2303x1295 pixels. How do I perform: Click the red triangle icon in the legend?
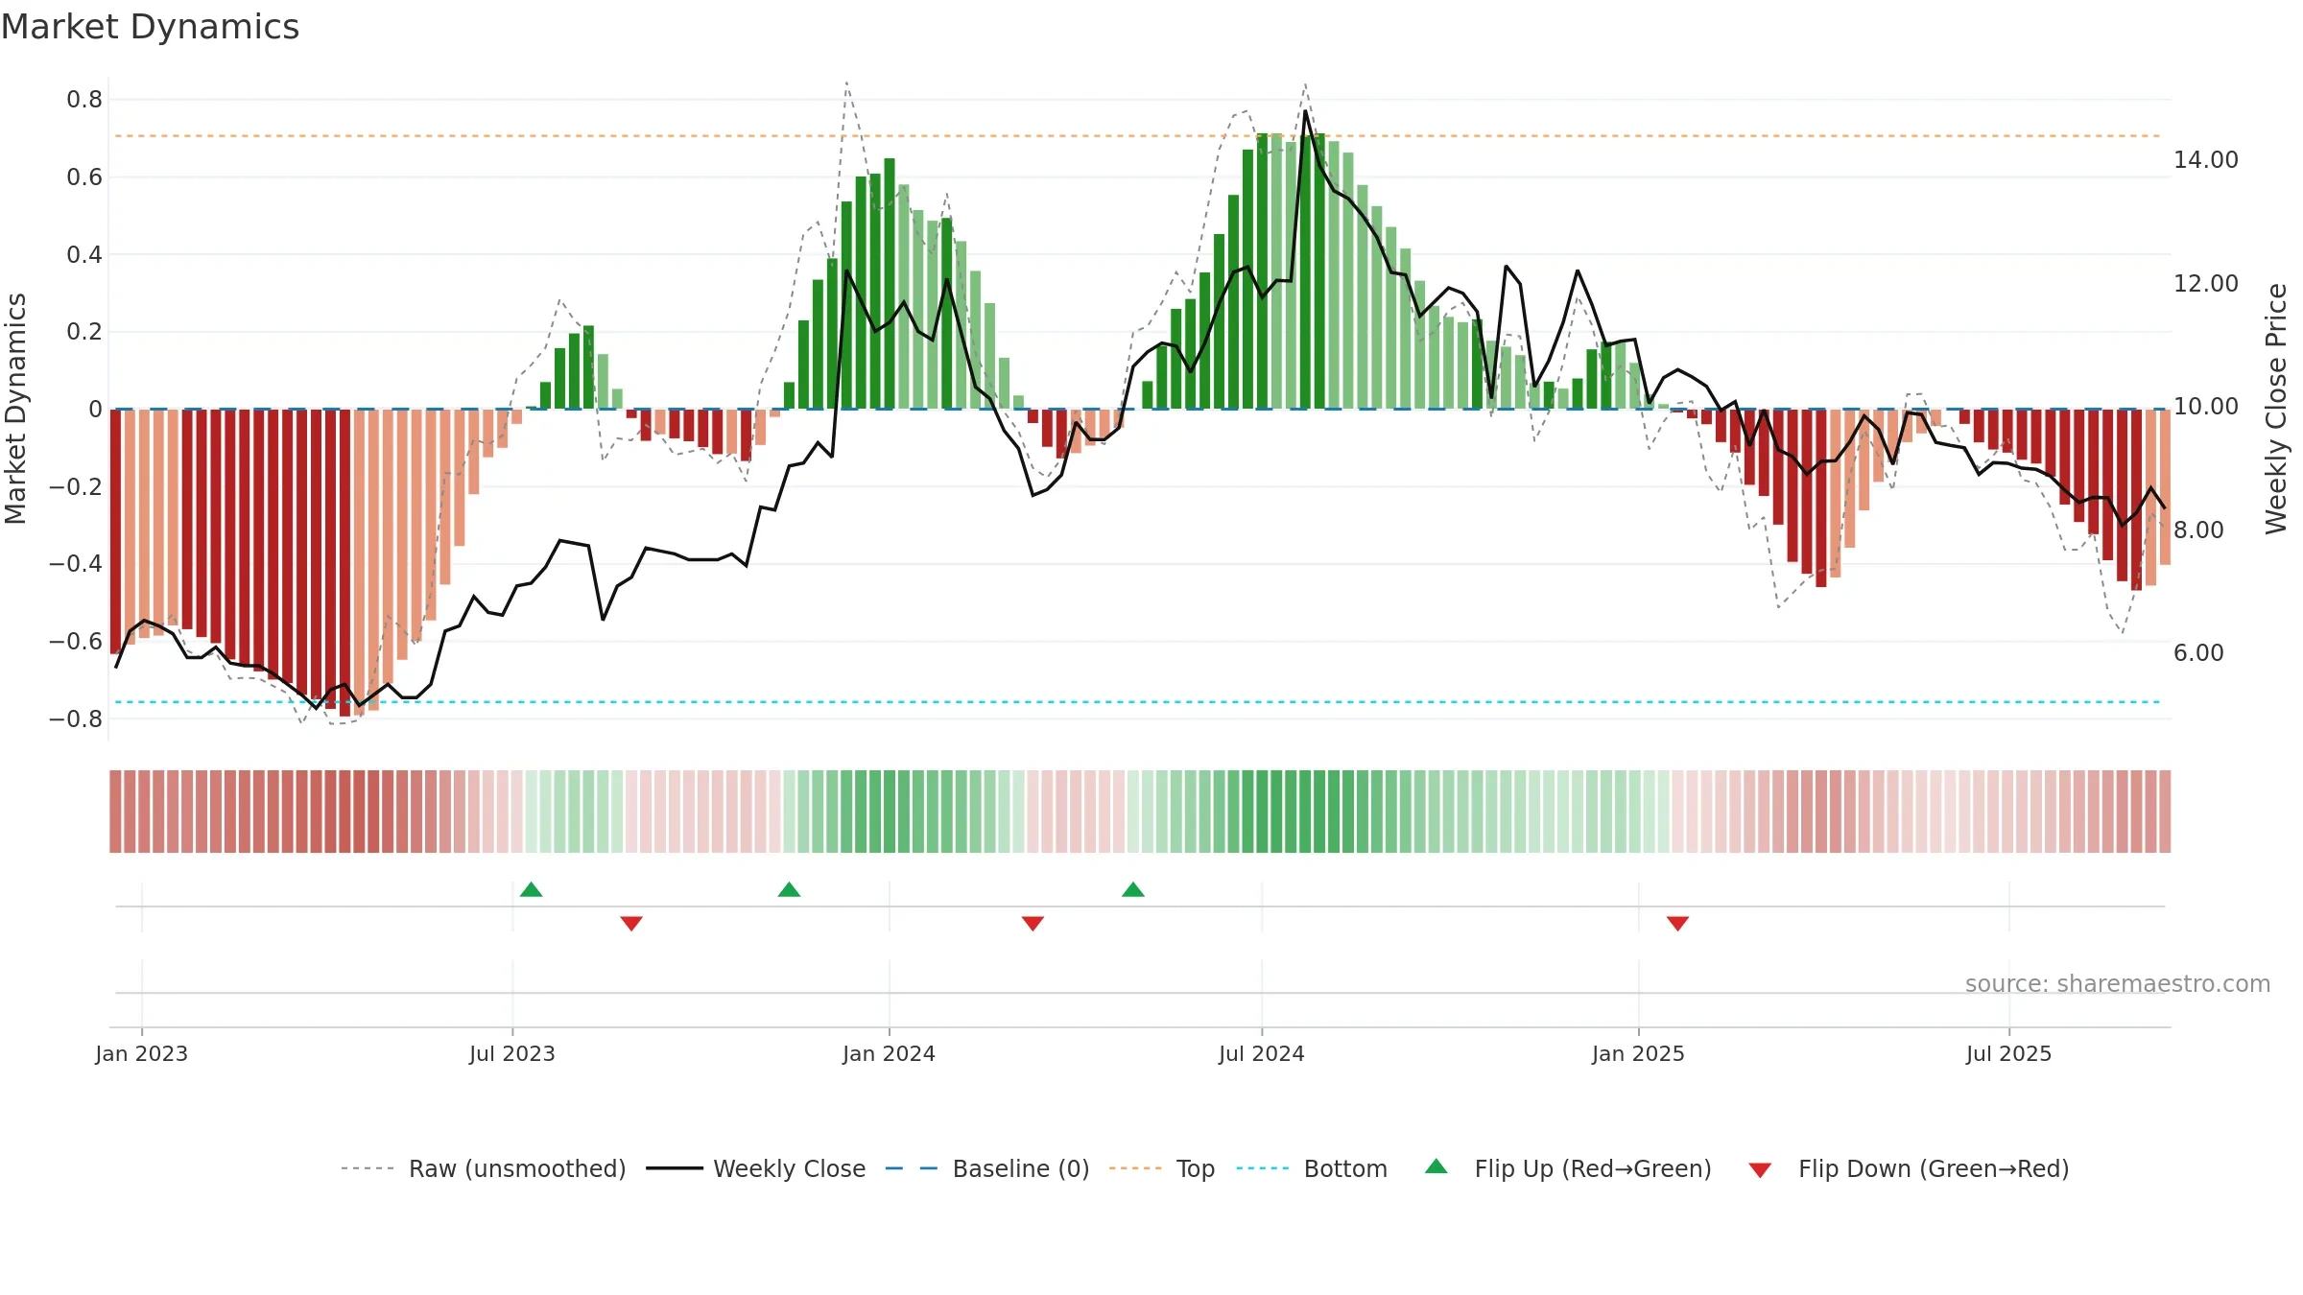(x=1760, y=1170)
